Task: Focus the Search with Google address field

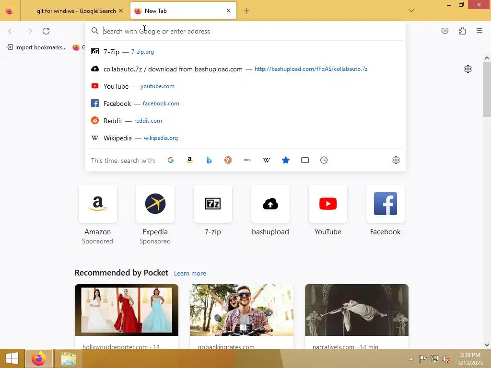Action: click(245, 31)
